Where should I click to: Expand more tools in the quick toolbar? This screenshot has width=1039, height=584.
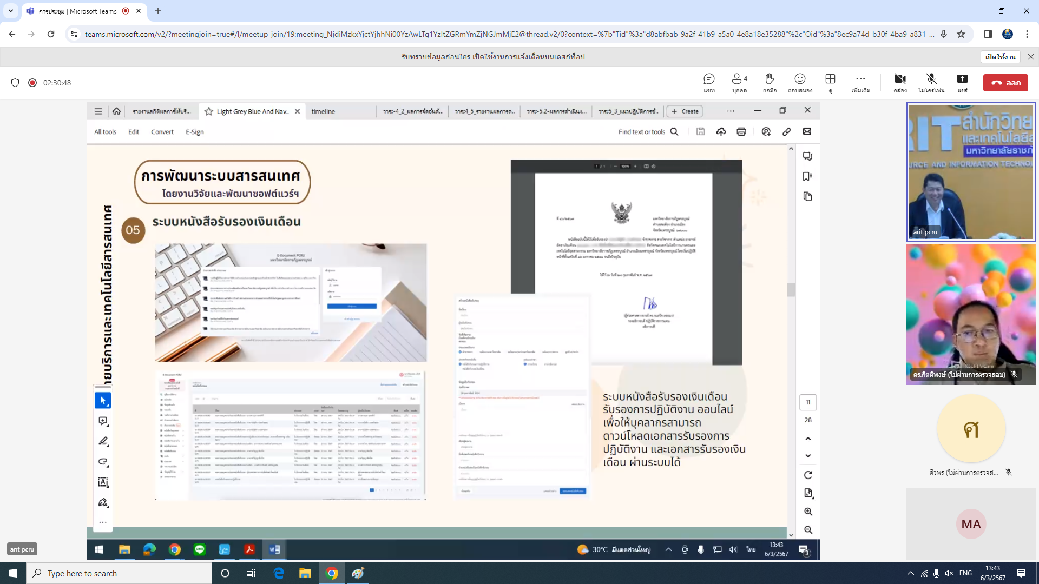click(103, 522)
